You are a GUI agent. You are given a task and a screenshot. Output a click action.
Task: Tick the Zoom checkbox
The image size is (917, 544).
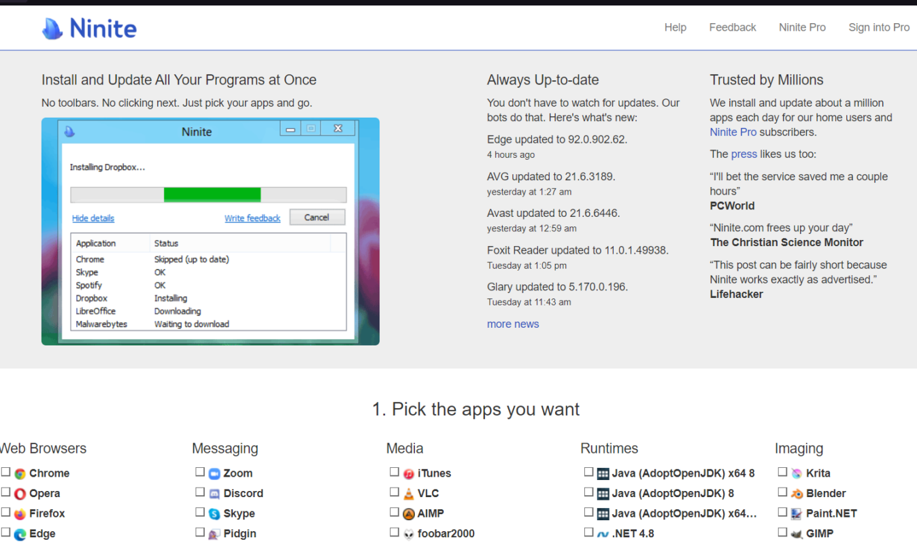click(200, 471)
